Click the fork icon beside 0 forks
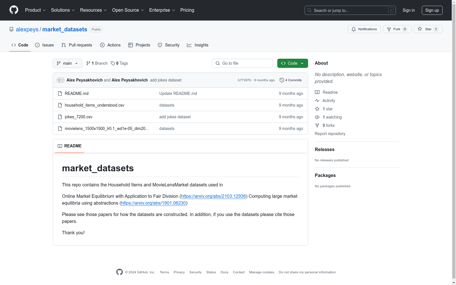This screenshot has width=456, height=285. coord(317,125)
